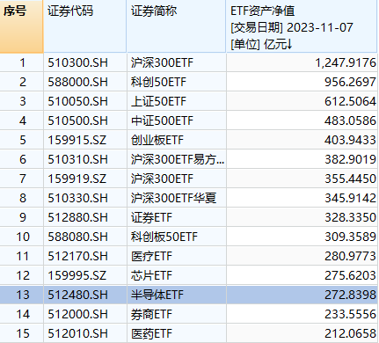379x343 pixels.
Task: Select code cell 510330.SH
Action: pyautogui.click(x=85, y=198)
